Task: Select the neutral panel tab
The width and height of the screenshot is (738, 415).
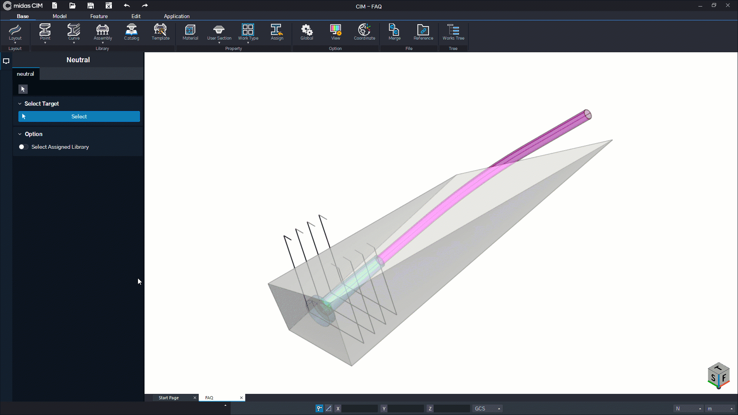Action: tap(25, 74)
